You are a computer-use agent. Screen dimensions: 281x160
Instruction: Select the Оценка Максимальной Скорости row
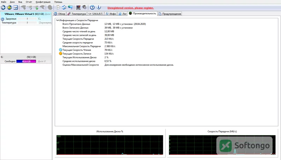(x=118, y=65)
